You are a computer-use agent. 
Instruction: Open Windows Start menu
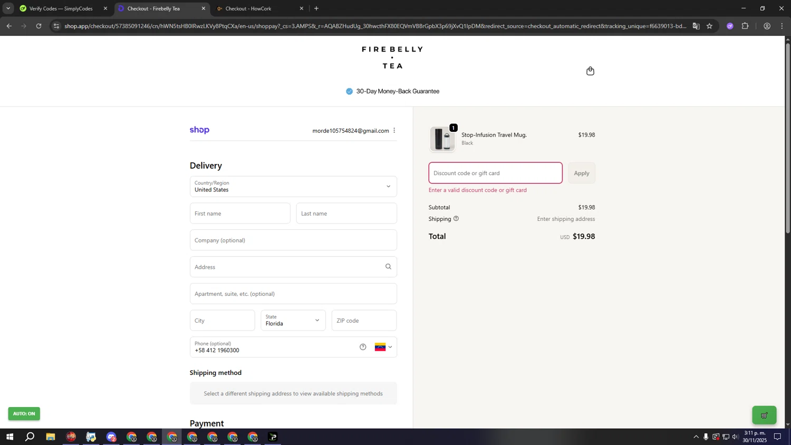pyautogui.click(x=9, y=437)
